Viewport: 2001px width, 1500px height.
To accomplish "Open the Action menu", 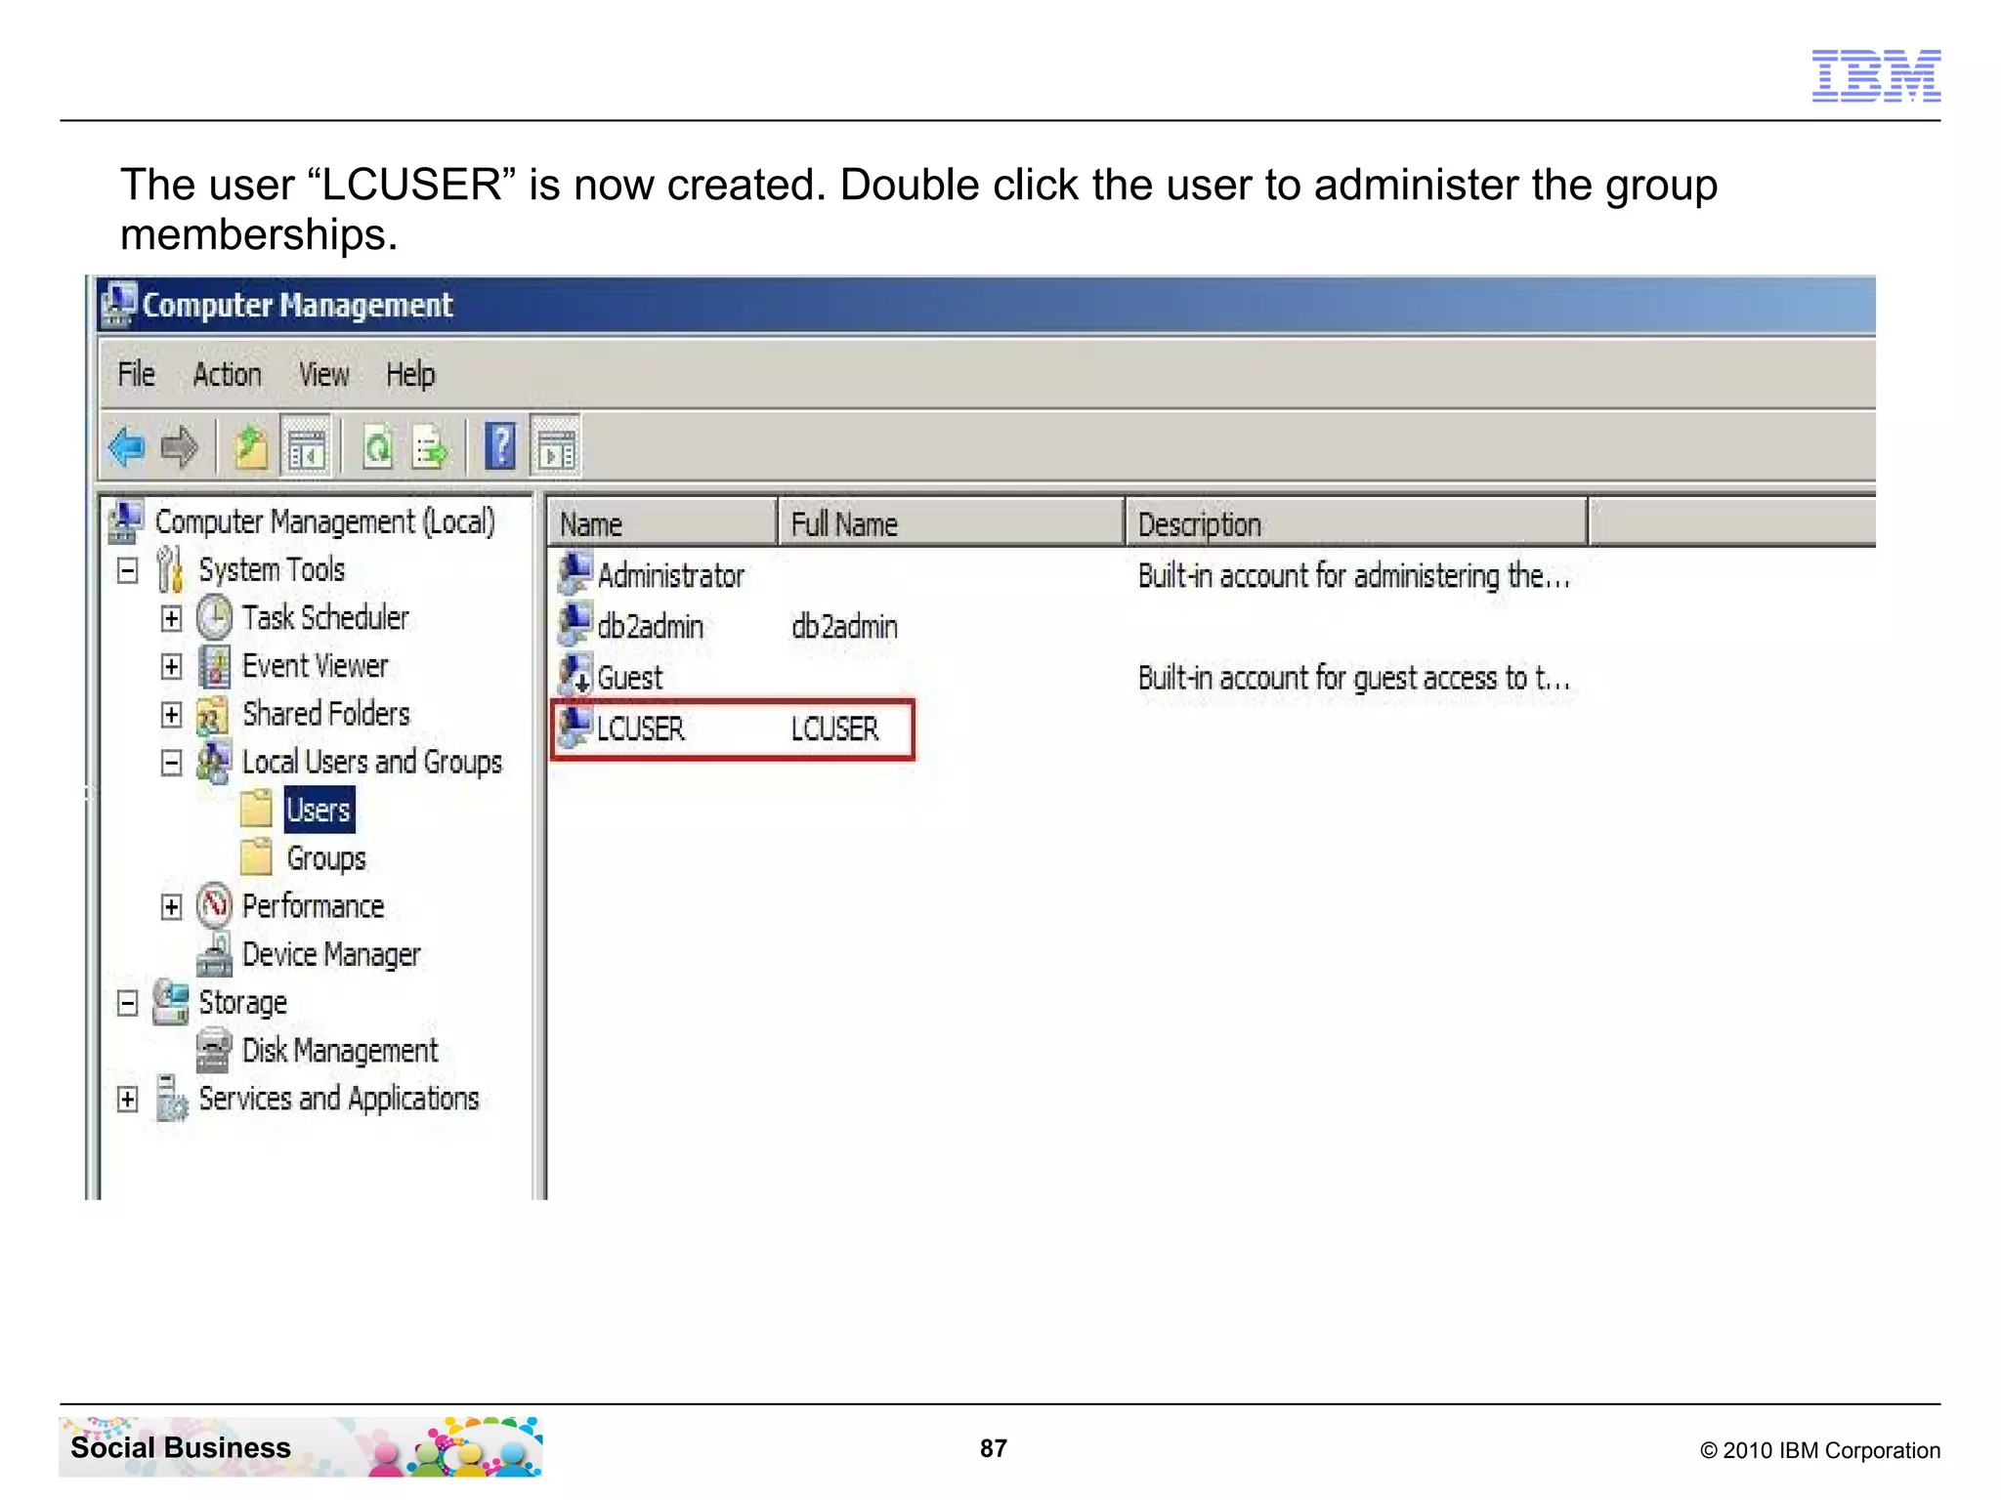I will 227,374.
